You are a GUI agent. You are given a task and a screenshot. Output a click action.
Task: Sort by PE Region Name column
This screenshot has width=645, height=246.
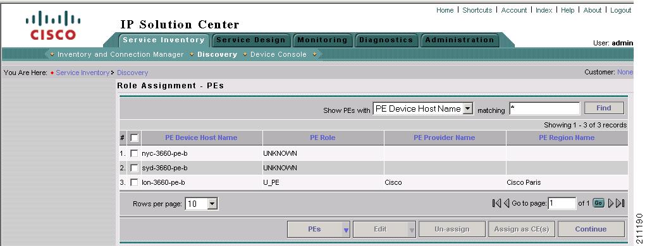(567, 138)
